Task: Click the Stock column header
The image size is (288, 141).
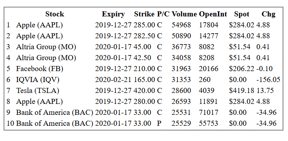Action: pos(55,14)
